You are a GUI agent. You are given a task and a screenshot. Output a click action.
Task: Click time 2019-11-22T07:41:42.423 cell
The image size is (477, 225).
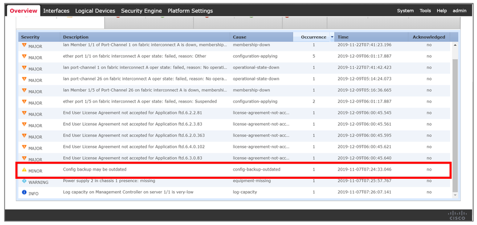(x=364, y=67)
